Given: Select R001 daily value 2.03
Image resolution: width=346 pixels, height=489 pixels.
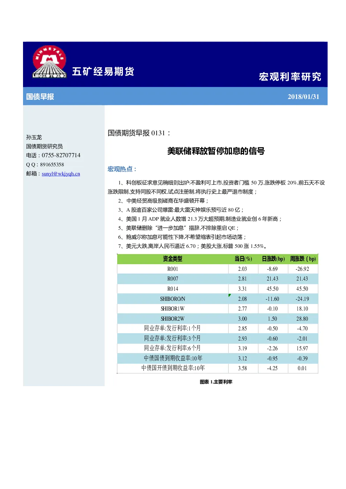Looking at the screenshot, I should tap(242, 269).
